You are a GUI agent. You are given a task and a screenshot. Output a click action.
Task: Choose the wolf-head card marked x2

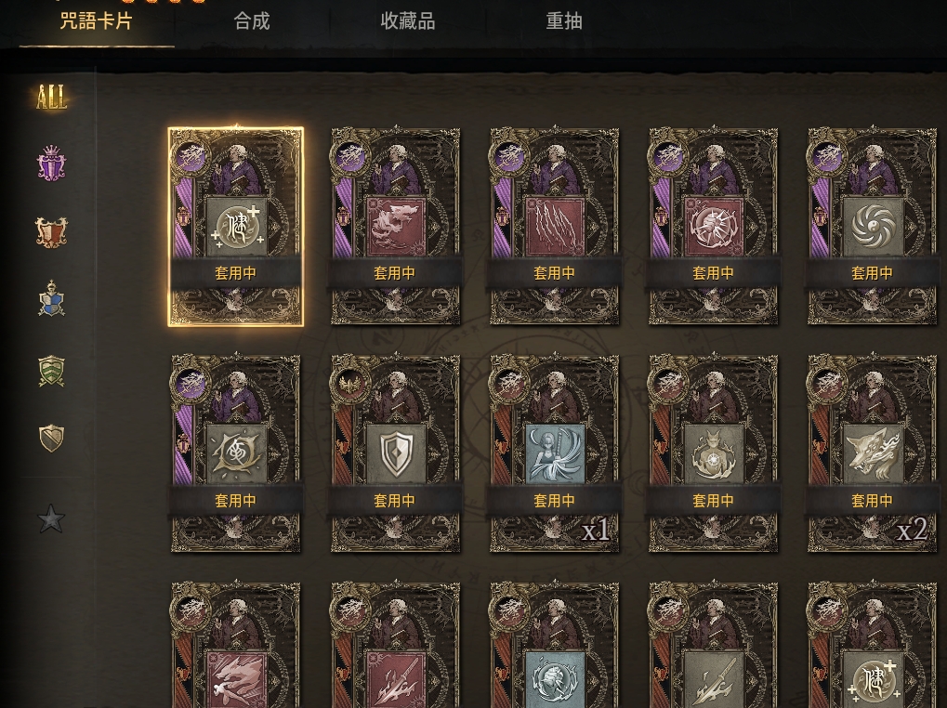[x=872, y=453]
